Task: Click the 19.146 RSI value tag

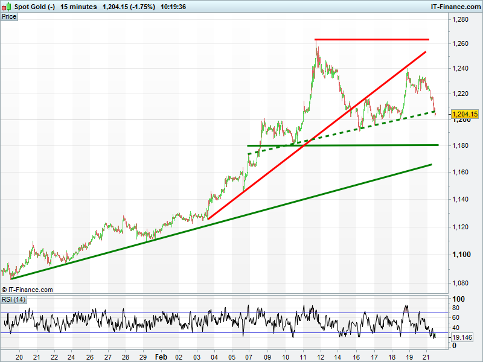Action: click(464, 338)
